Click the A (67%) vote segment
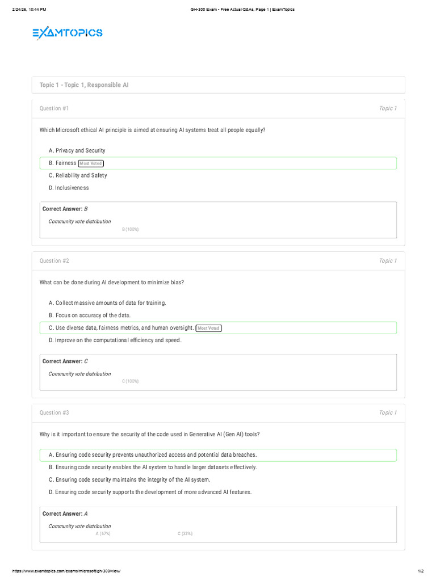 103,534
